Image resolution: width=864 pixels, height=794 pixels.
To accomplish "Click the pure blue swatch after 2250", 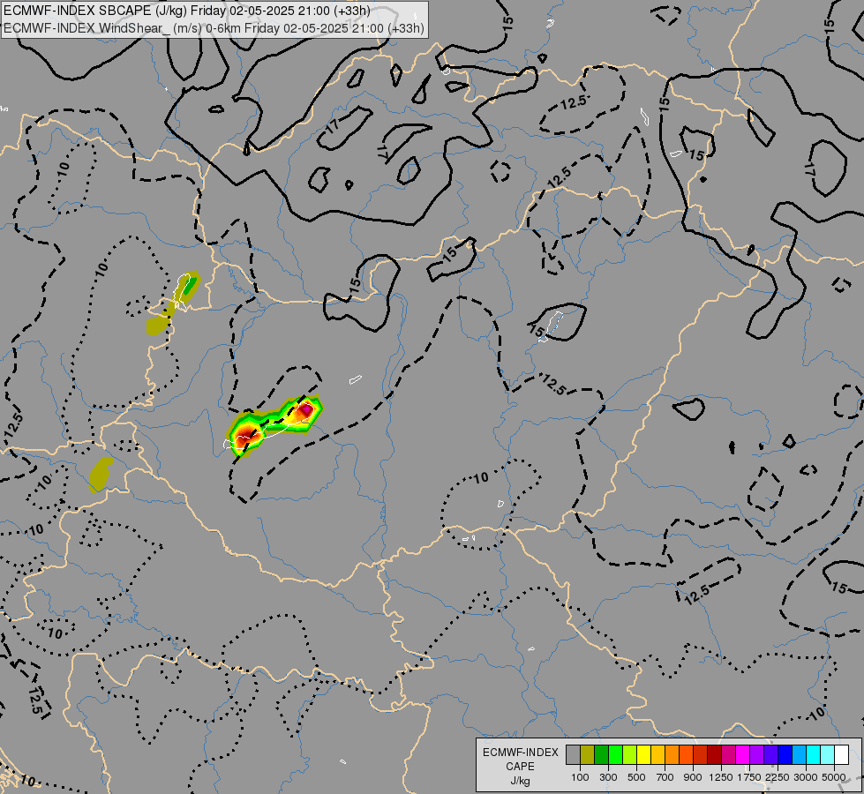I will point(785,754).
